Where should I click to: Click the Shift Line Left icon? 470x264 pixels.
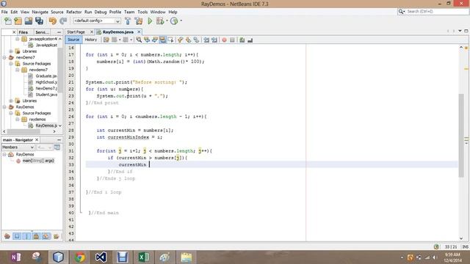tap(206, 40)
